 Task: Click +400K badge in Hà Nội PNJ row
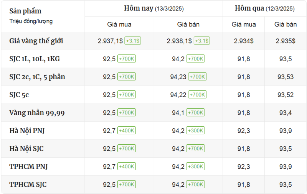[127, 130]
